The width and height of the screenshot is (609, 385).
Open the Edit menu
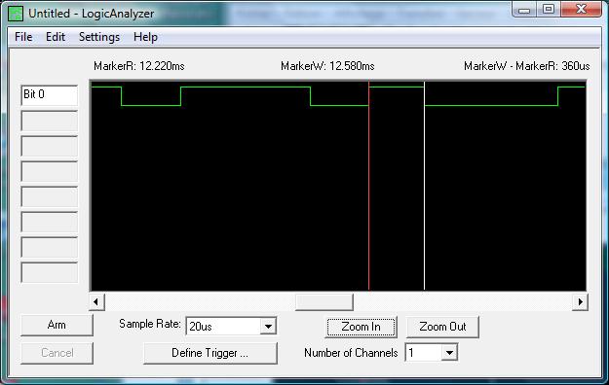(56, 37)
